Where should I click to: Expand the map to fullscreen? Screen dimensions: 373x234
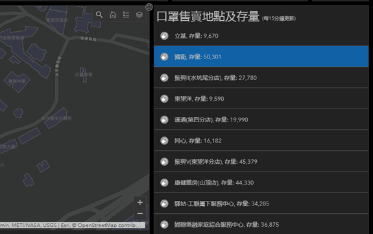click(149, 7)
